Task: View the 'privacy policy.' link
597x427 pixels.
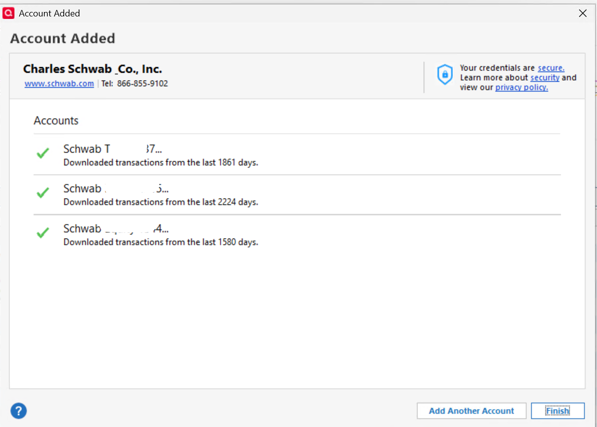Action: point(521,87)
